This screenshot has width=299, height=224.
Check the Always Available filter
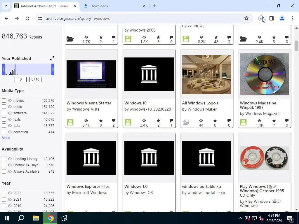[x=4, y=171]
